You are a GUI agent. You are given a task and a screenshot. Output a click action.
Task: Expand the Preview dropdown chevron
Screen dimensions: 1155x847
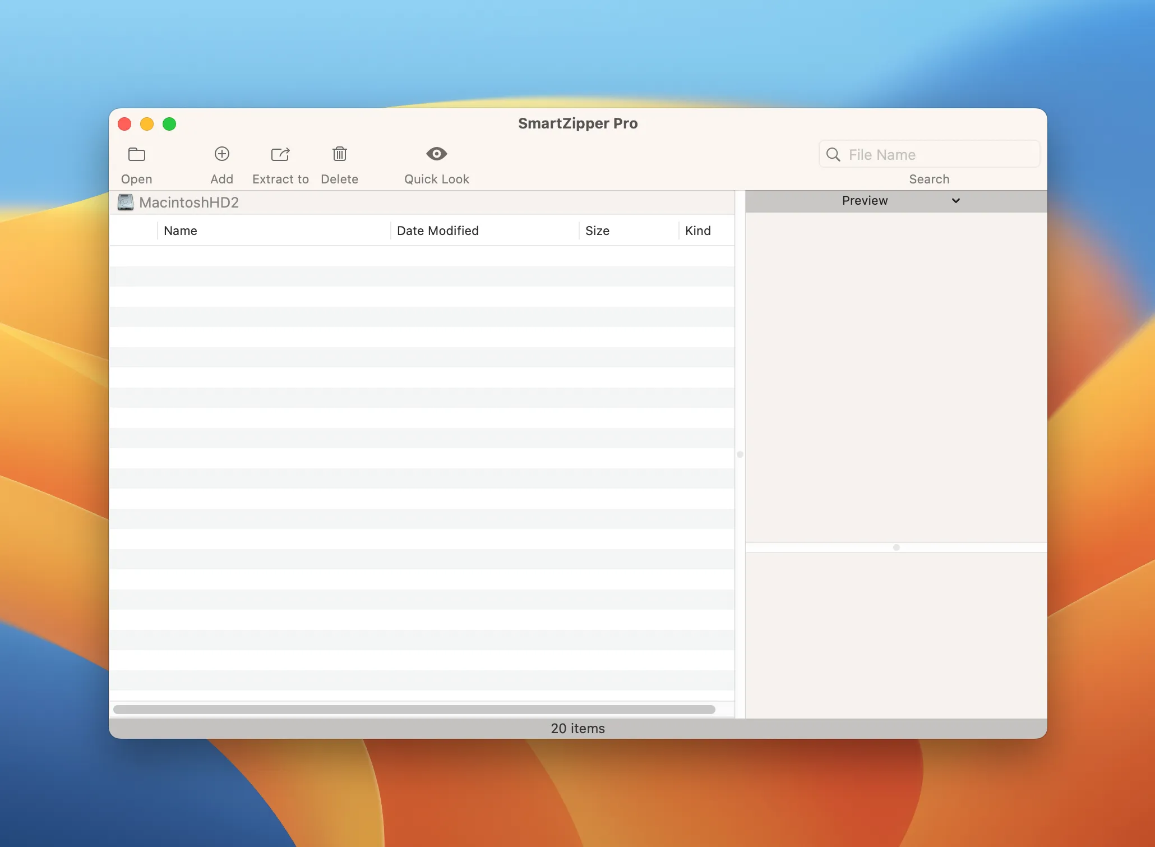pos(956,201)
